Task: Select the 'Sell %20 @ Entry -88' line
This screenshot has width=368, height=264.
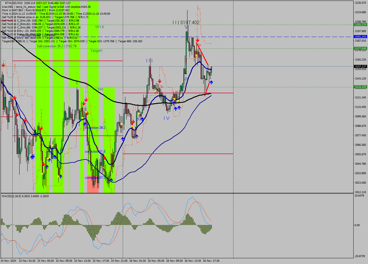Action: click(40, 38)
